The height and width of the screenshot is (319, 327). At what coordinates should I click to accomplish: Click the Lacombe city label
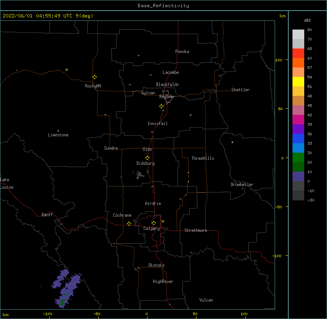(171, 72)
